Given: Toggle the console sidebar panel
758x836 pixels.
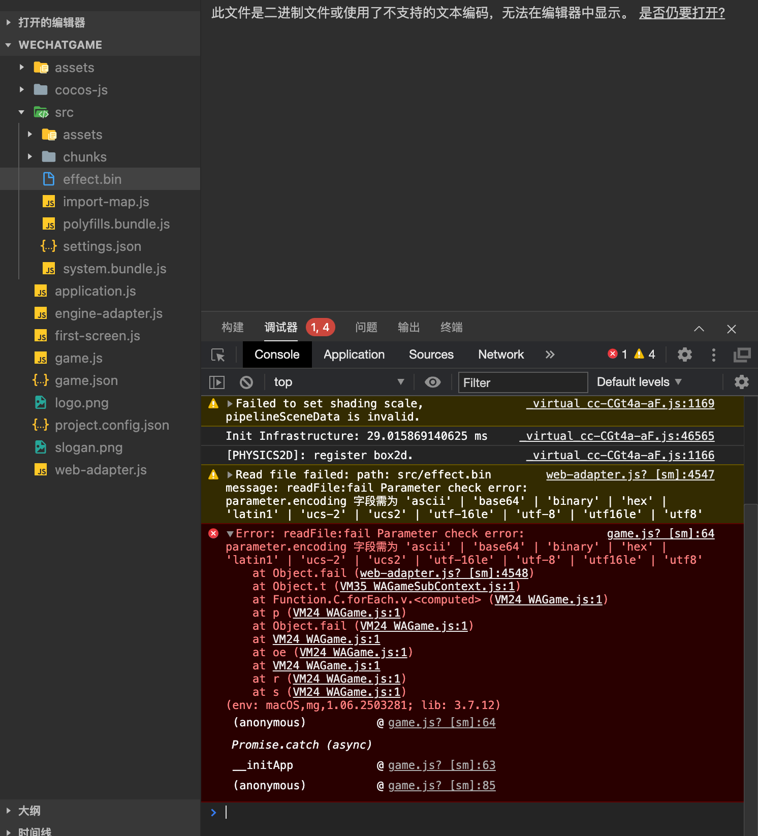Looking at the screenshot, I should tap(217, 382).
